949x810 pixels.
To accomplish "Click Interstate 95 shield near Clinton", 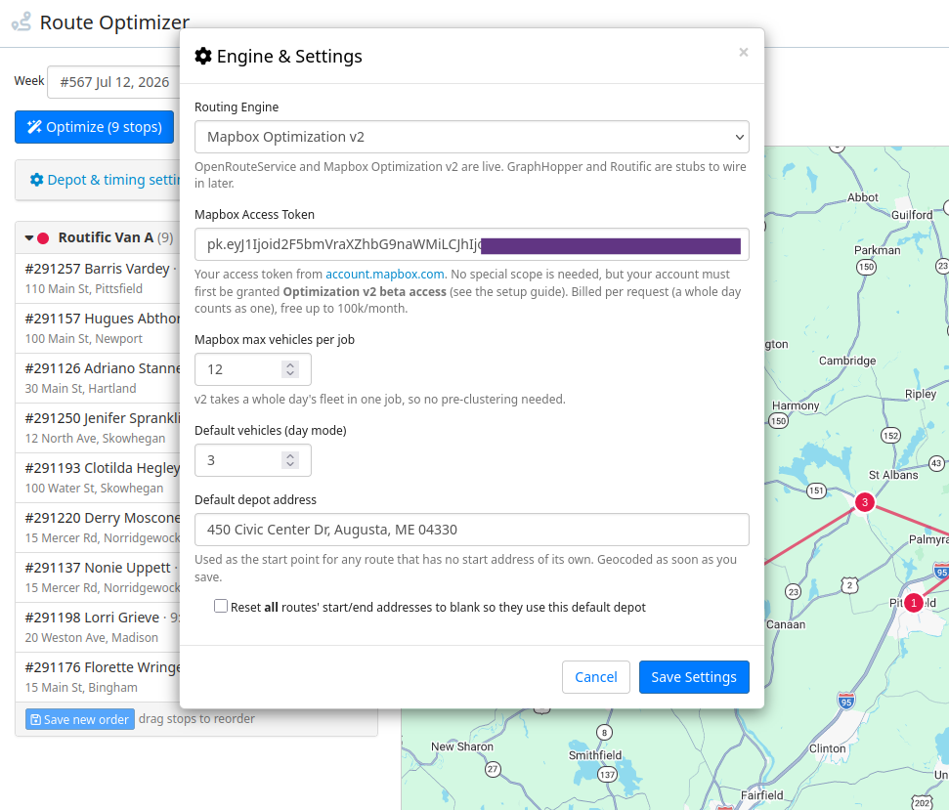I will 846,702.
